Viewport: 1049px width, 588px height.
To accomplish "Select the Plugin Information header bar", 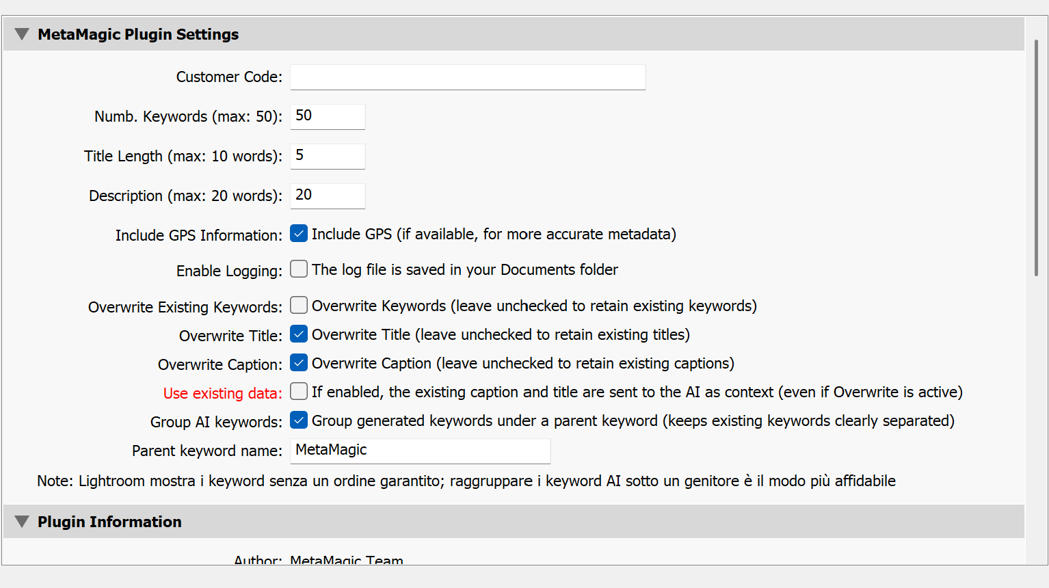I will point(110,521).
